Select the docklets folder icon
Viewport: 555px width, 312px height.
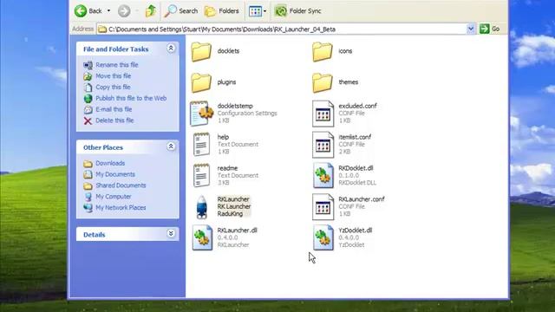pos(201,52)
